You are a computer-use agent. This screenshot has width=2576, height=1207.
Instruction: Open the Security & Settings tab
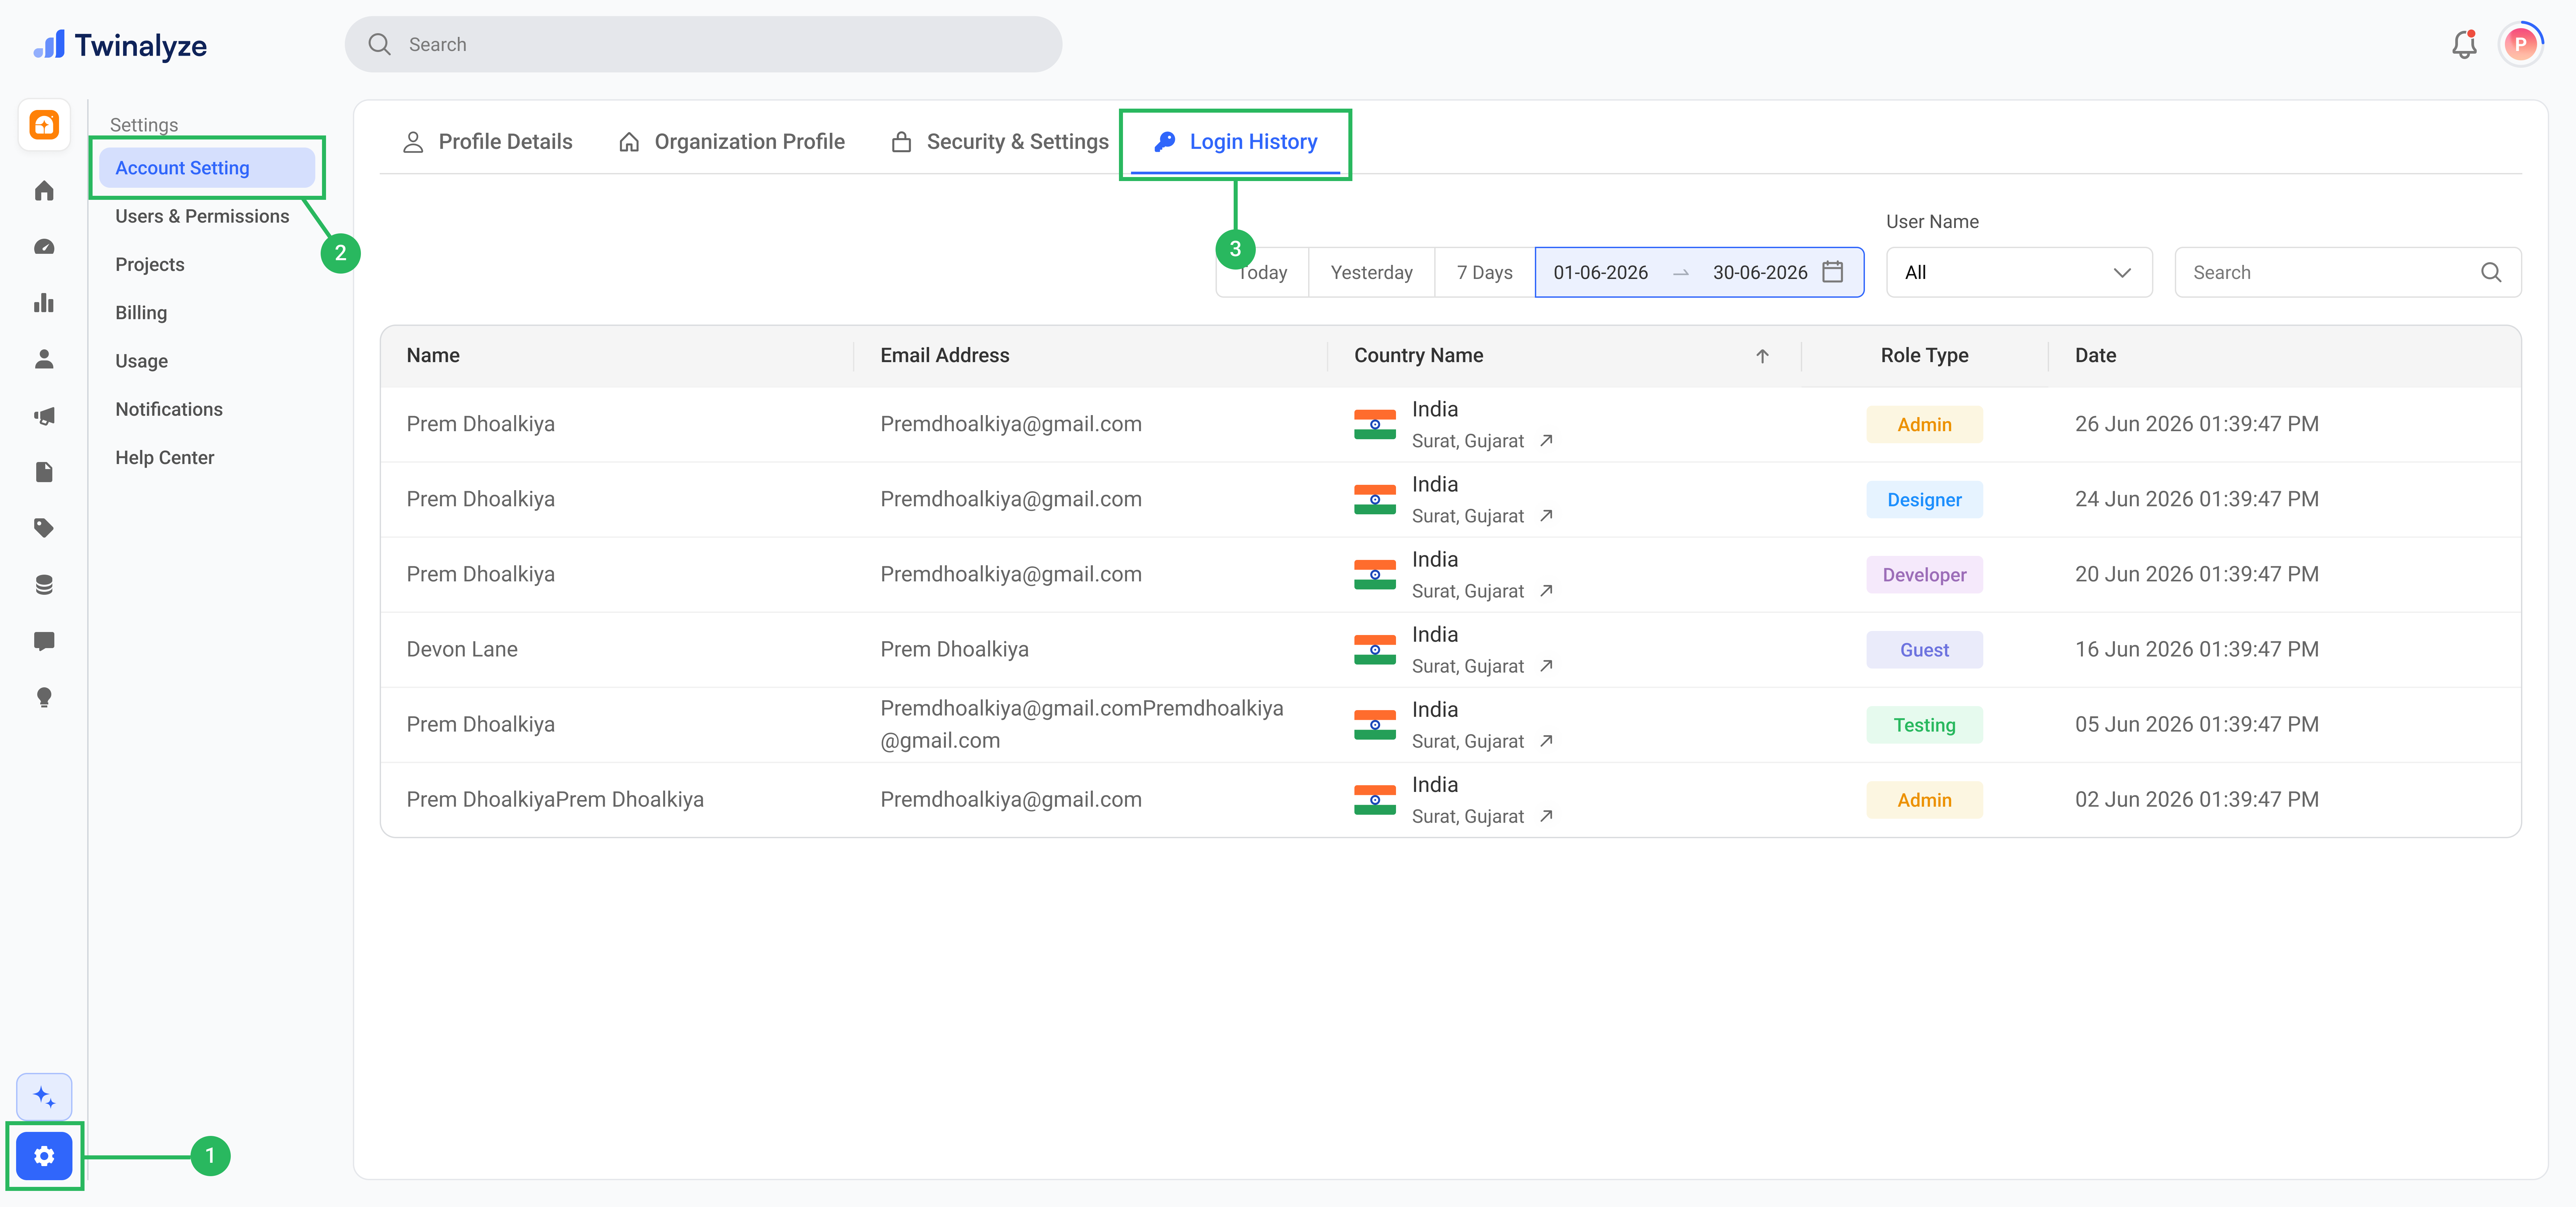click(1000, 142)
